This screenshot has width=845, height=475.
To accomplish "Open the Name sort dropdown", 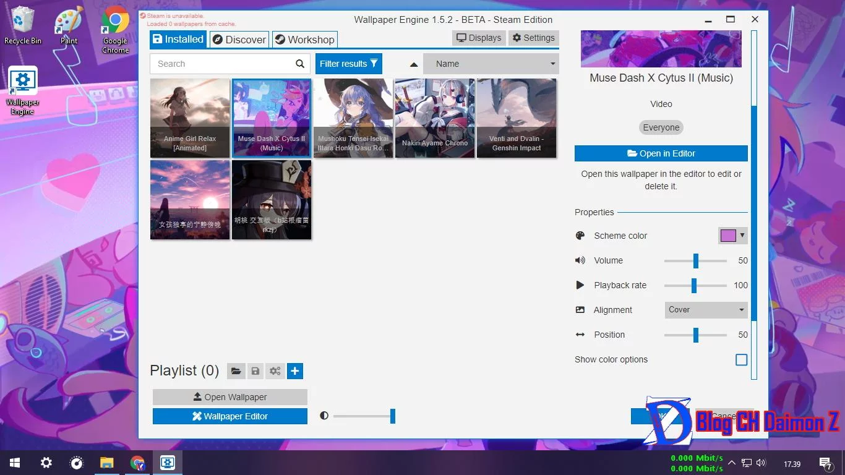I will (491, 64).
